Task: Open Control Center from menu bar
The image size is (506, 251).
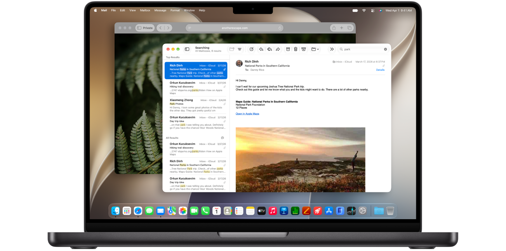Action: [373, 10]
